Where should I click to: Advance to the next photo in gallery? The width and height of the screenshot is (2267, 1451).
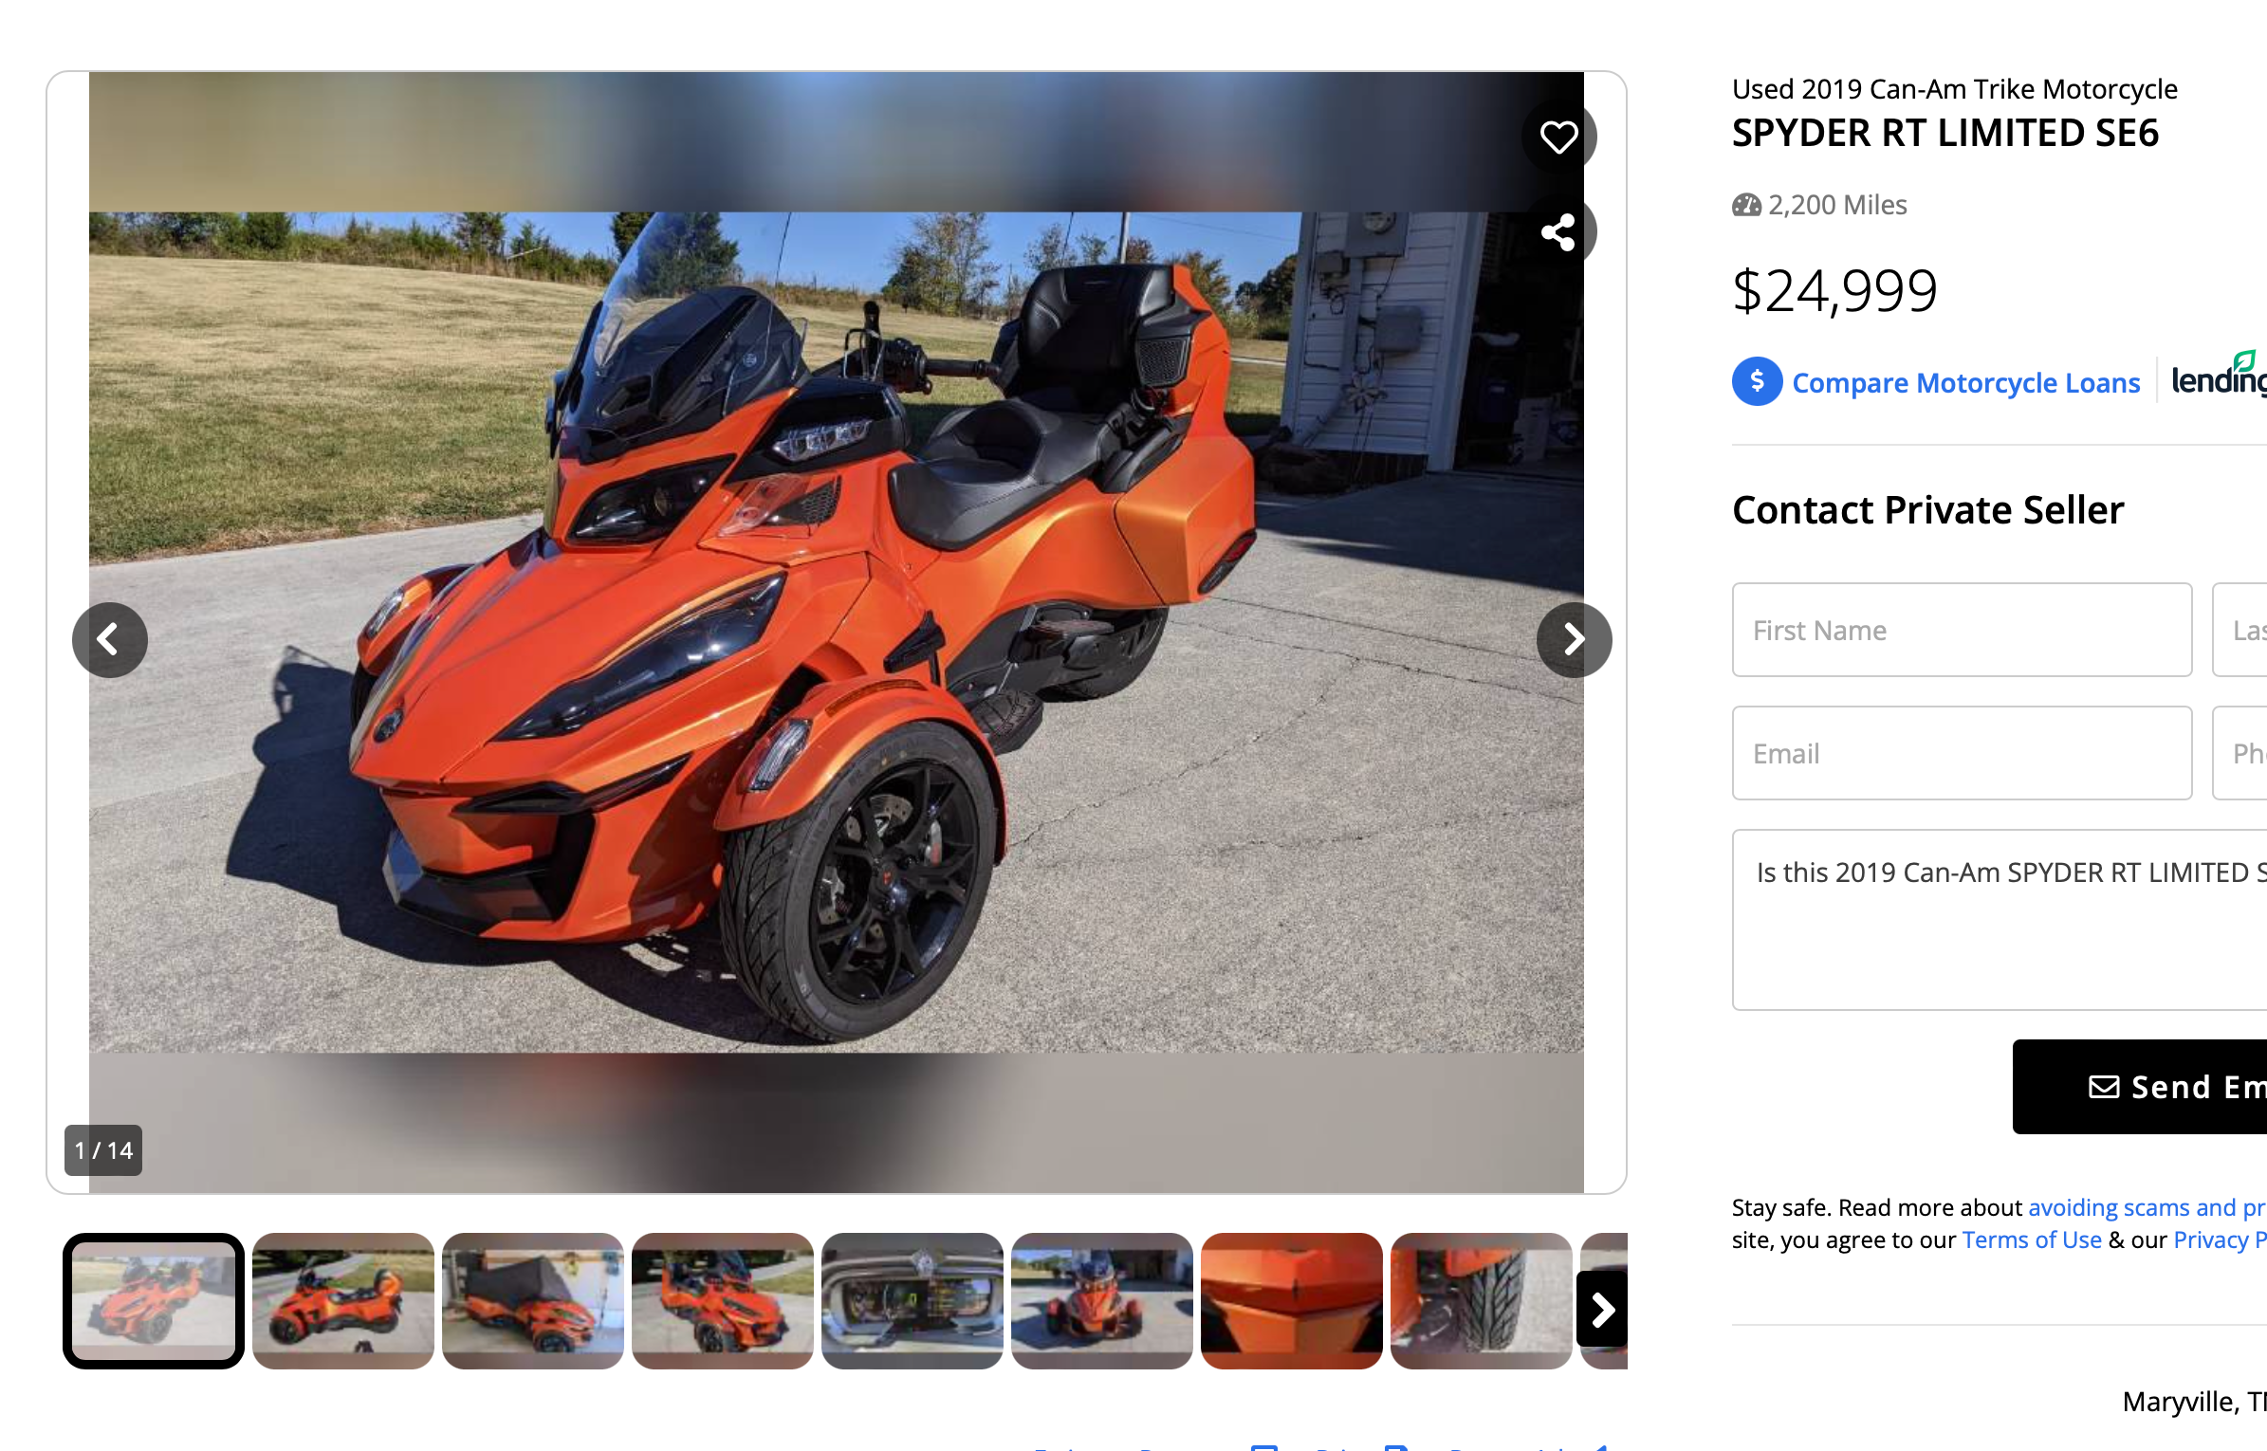point(1575,640)
